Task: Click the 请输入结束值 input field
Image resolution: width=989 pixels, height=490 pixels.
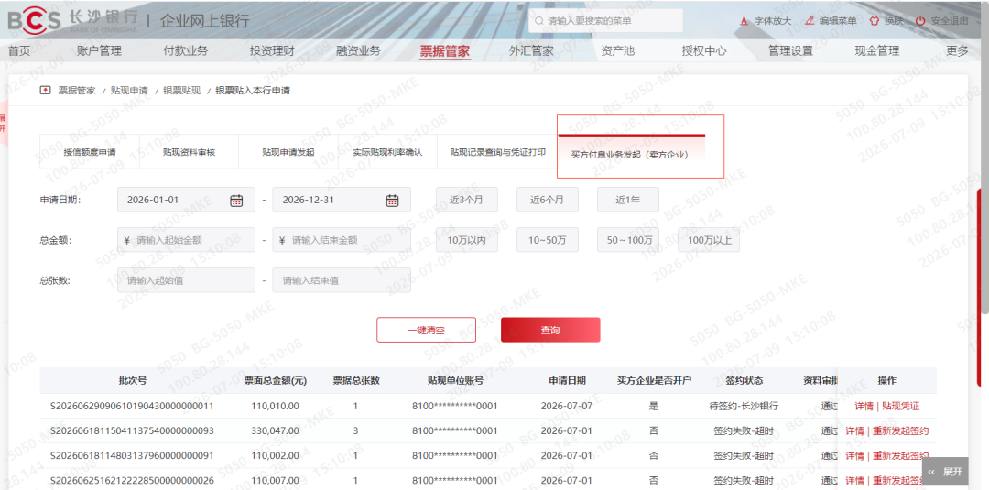Action: coord(342,280)
